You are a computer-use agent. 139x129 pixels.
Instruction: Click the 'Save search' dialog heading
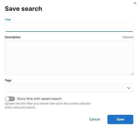pyautogui.click(x=24, y=9)
